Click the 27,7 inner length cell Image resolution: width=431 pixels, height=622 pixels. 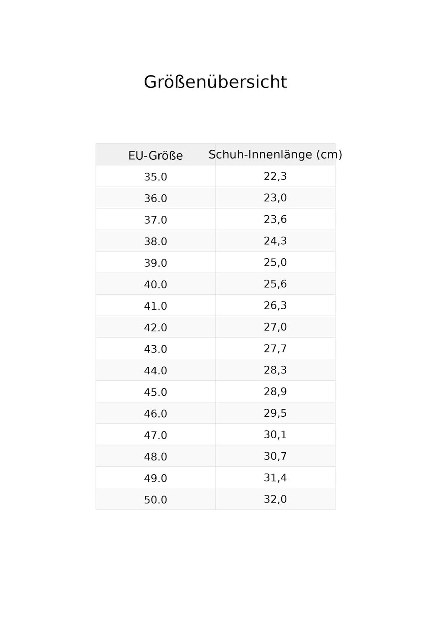[x=275, y=348]
